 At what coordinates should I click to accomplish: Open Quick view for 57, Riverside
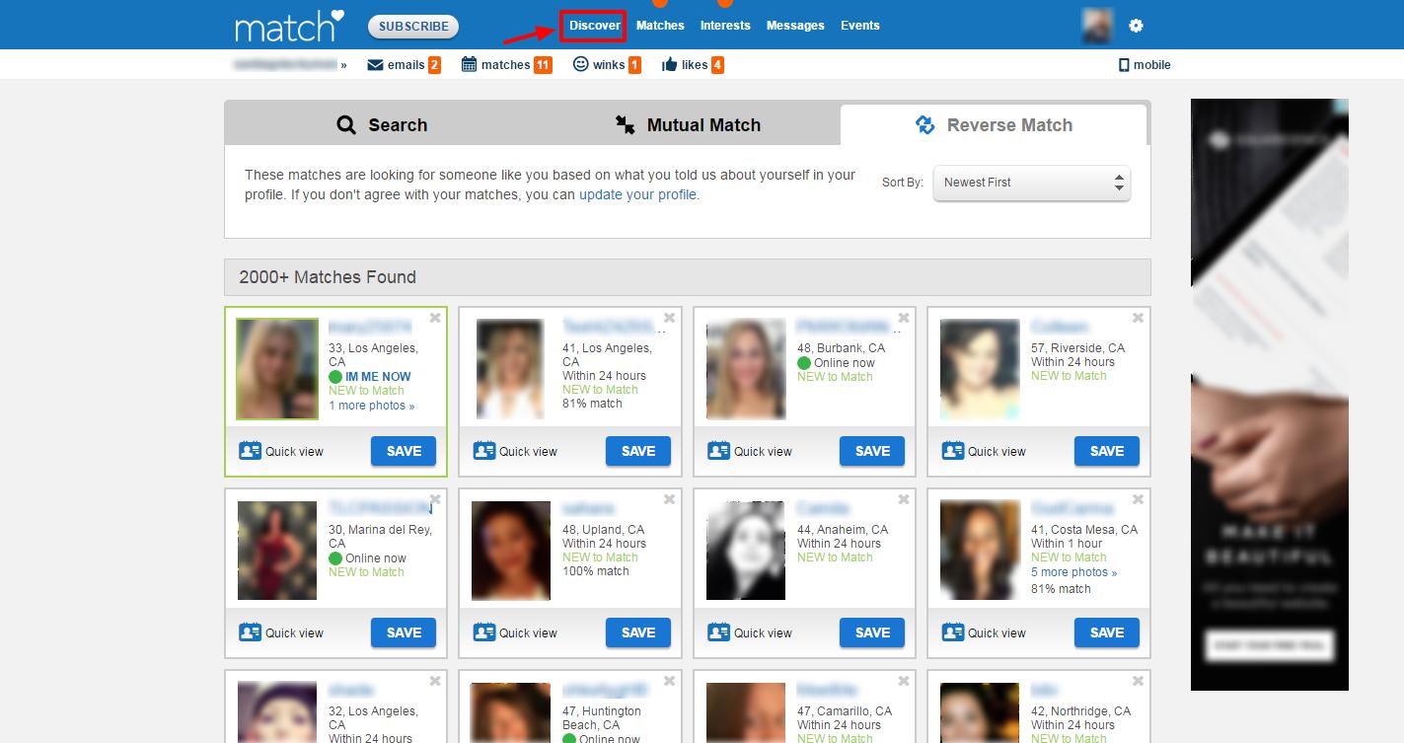click(984, 451)
